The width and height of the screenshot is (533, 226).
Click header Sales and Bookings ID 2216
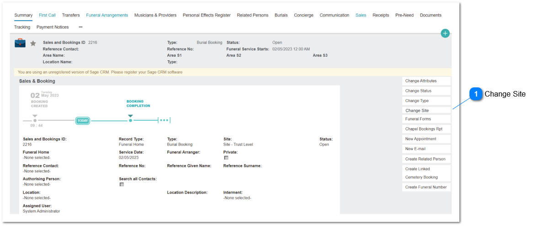point(70,43)
